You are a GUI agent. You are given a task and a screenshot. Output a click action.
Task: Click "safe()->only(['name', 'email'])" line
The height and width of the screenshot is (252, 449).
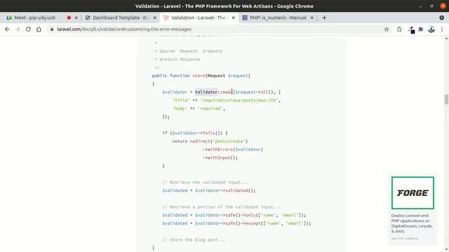265,215
